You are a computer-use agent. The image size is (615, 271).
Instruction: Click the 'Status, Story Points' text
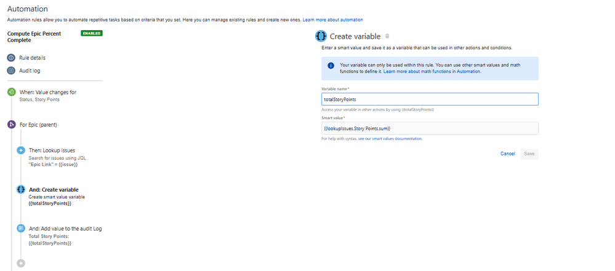39,100
